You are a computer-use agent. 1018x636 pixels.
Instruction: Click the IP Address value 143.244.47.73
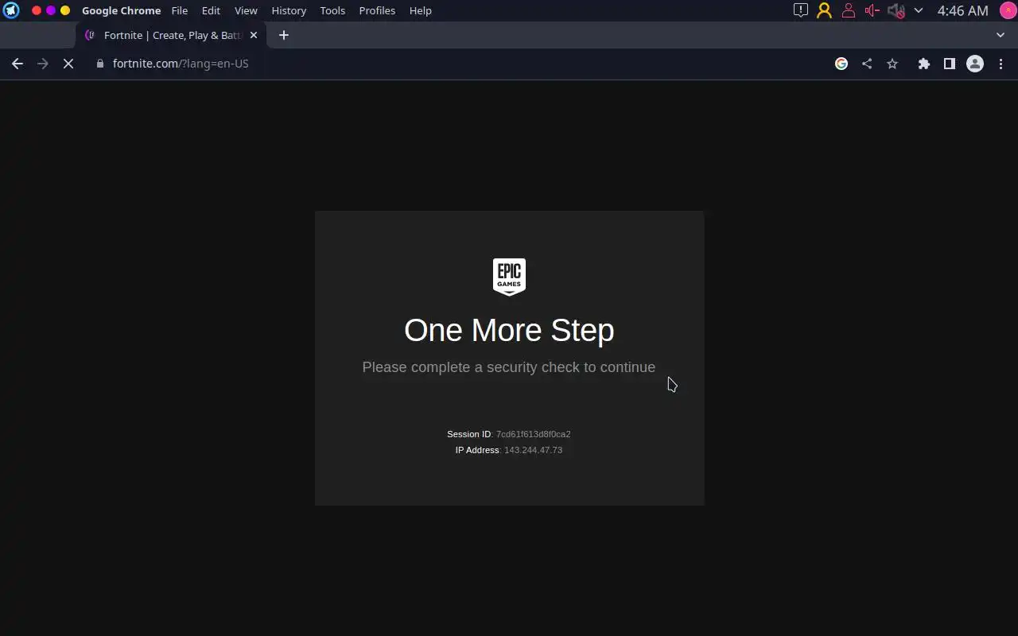pos(533,450)
